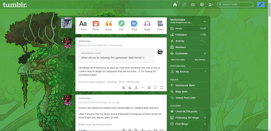Viewport: 271px width, 131px height.
Task: Open the Explore compass icon
Action: point(184,5)
